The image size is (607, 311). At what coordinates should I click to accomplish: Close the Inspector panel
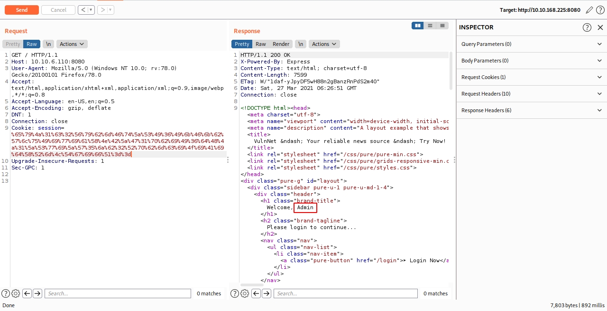click(x=600, y=27)
